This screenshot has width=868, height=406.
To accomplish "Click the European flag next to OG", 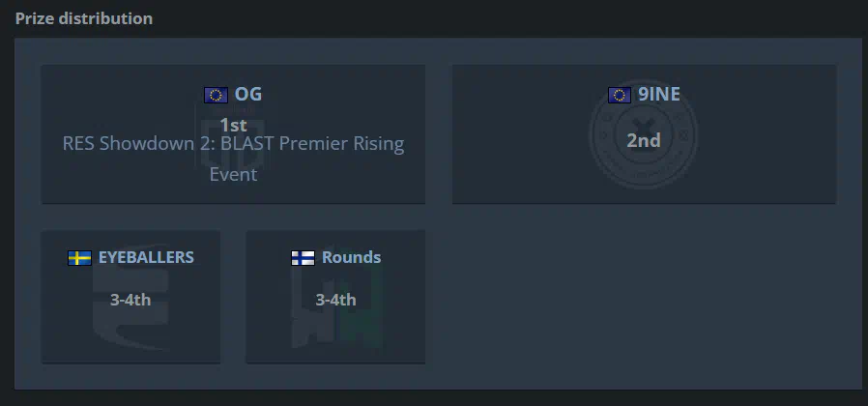I will coord(216,96).
